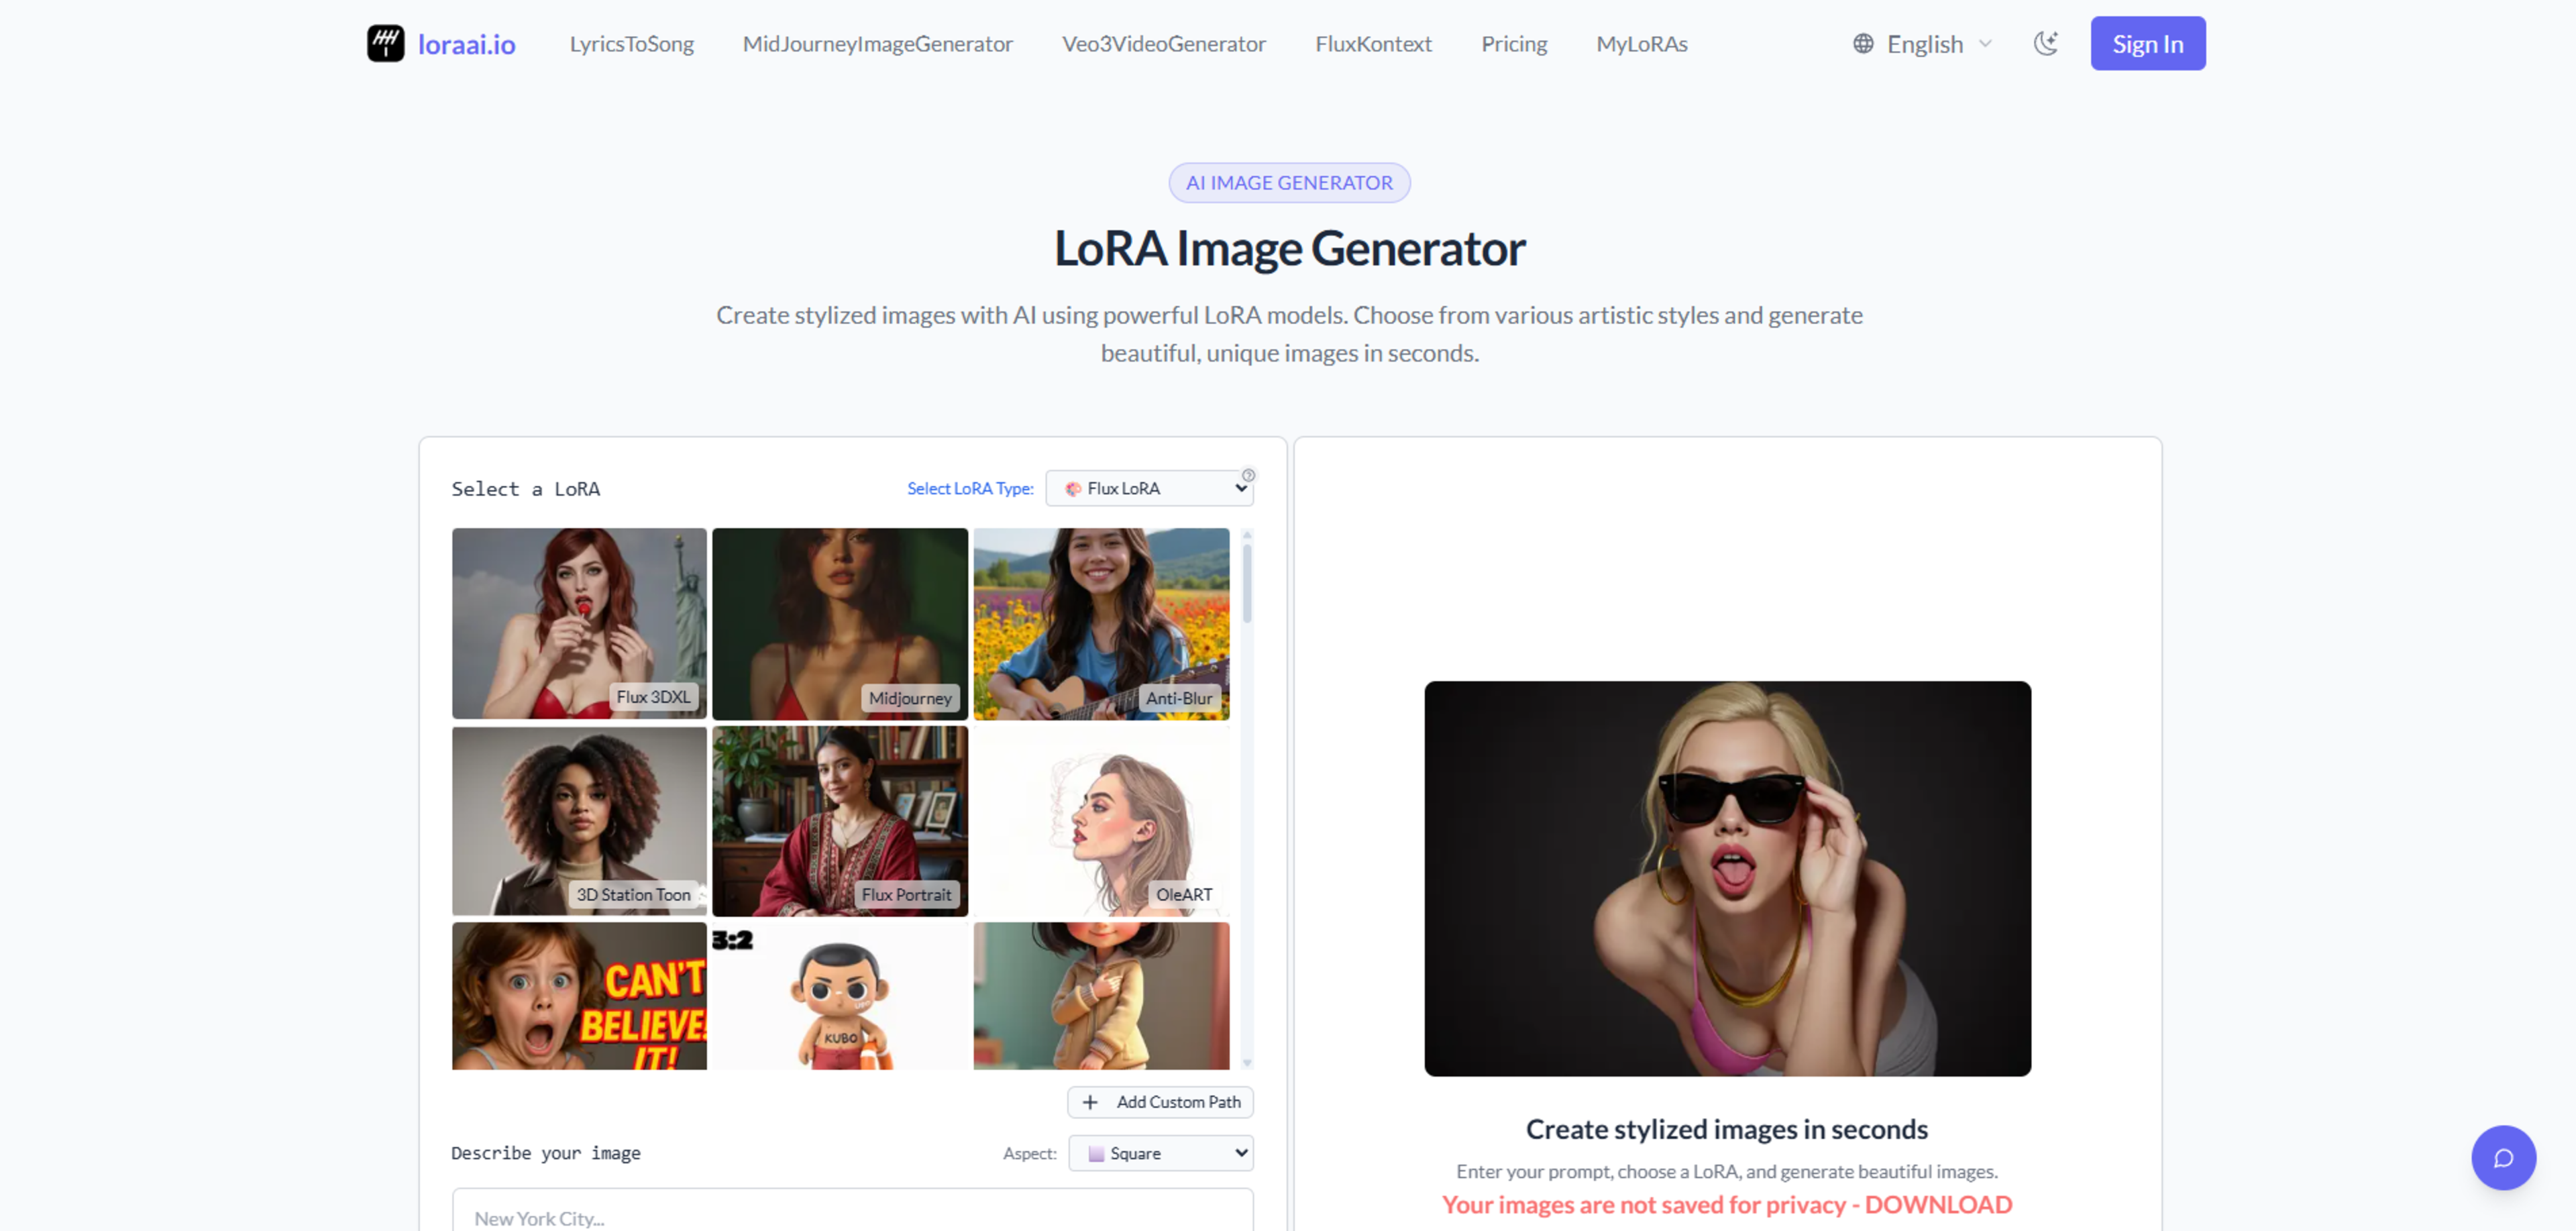
Task: Click the Sign In button
Action: coord(2147,44)
